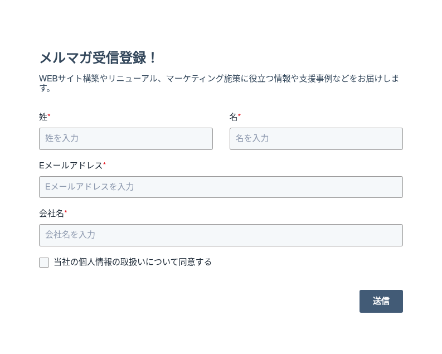Screen dimensions: 442x354
Task: Select the 会社名 input field
Action: [x=221, y=235]
